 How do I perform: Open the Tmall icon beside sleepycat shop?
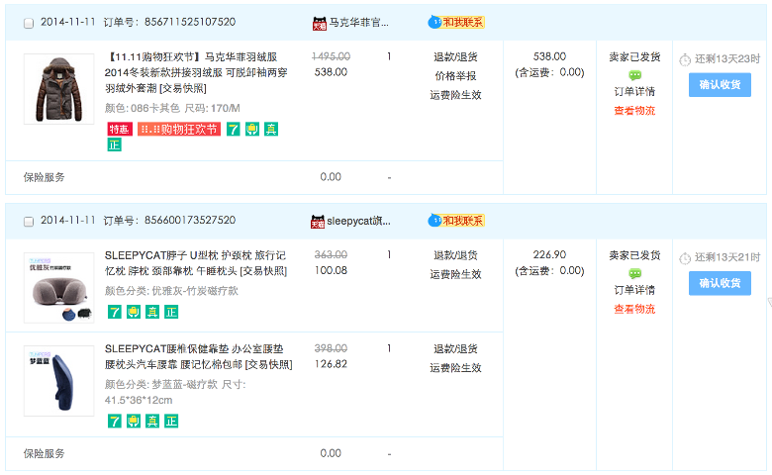click(x=318, y=222)
